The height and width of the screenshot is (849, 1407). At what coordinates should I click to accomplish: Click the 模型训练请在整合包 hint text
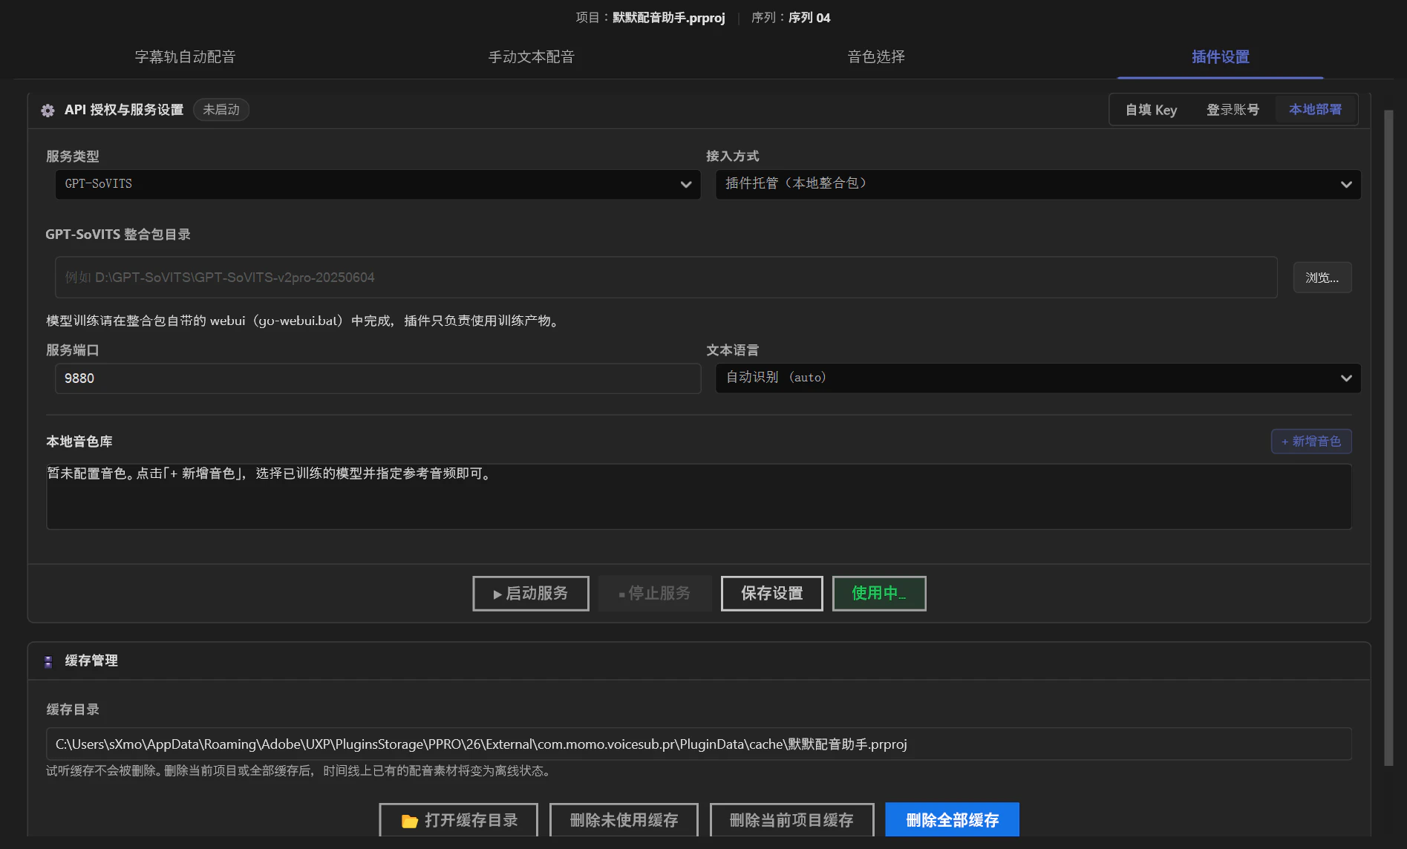(x=304, y=321)
